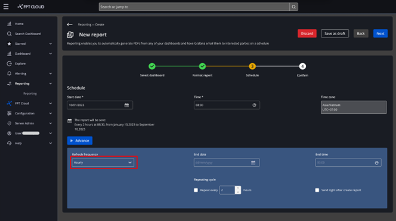Expand the Server Admin menu chevron
The image size is (396, 221).
tap(51, 123)
